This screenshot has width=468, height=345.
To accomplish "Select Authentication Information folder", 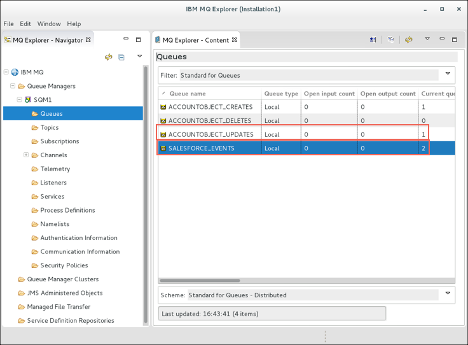I will 79,238.
